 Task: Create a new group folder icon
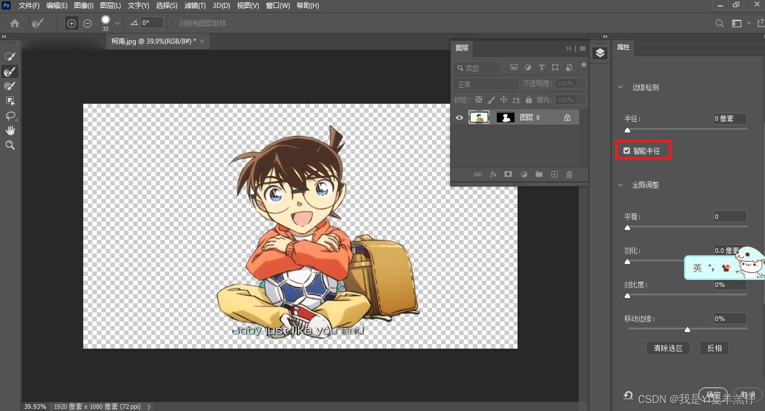point(539,175)
